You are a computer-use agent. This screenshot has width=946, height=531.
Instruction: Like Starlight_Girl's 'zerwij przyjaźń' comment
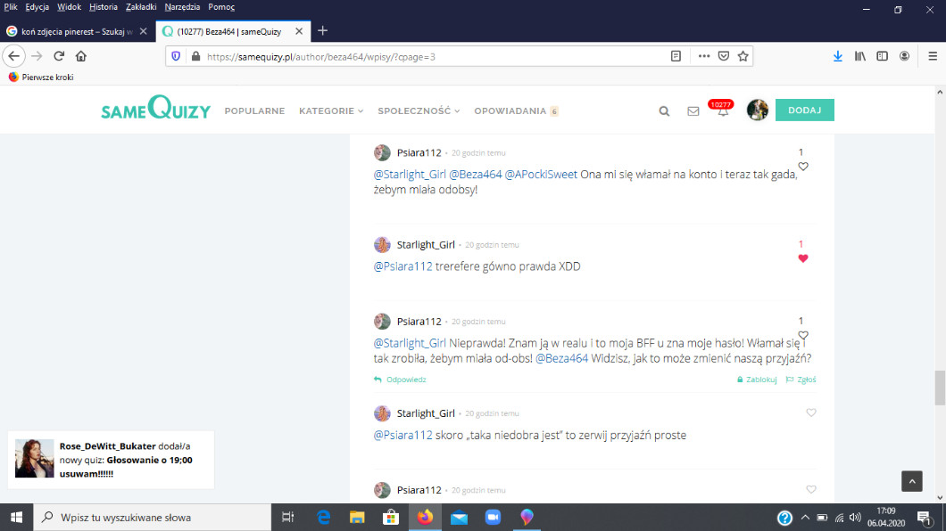pos(810,413)
